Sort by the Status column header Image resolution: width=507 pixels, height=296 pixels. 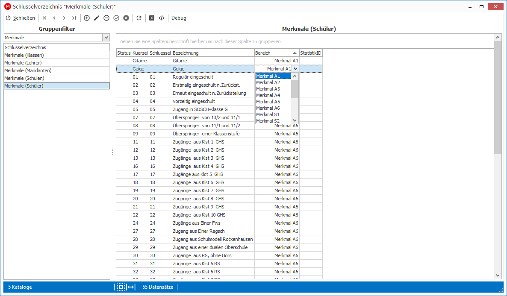124,53
